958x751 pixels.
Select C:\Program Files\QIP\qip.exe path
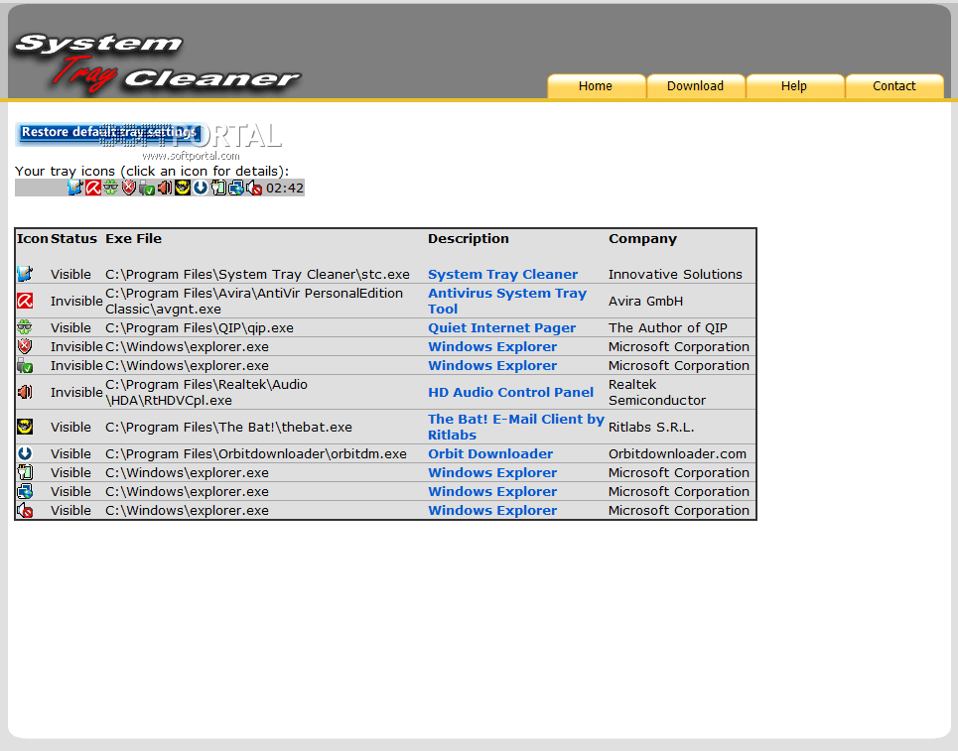200,327
